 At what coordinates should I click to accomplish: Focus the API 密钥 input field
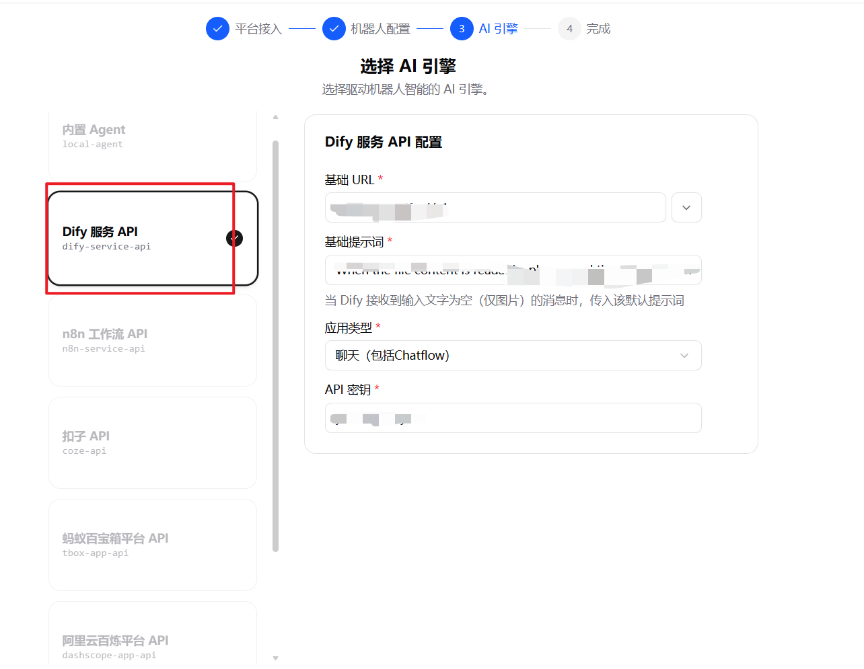point(513,418)
